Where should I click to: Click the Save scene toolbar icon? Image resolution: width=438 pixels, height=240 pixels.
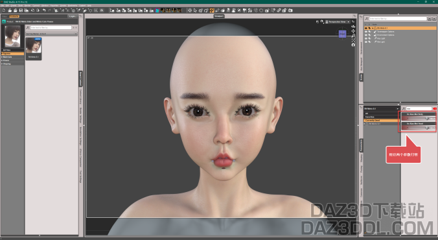pyautogui.click(x=21, y=10)
